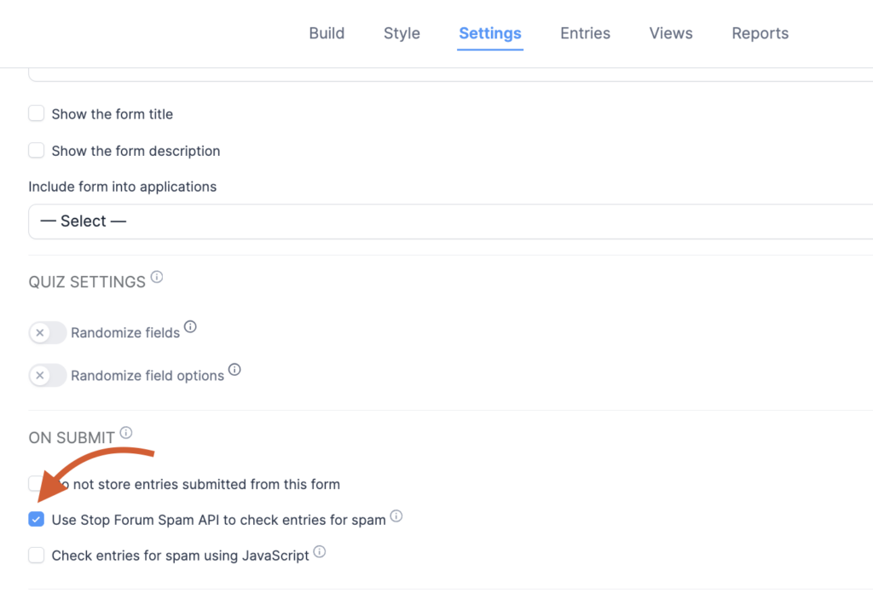Open the Views tab
The image size is (873, 599).
click(x=671, y=33)
